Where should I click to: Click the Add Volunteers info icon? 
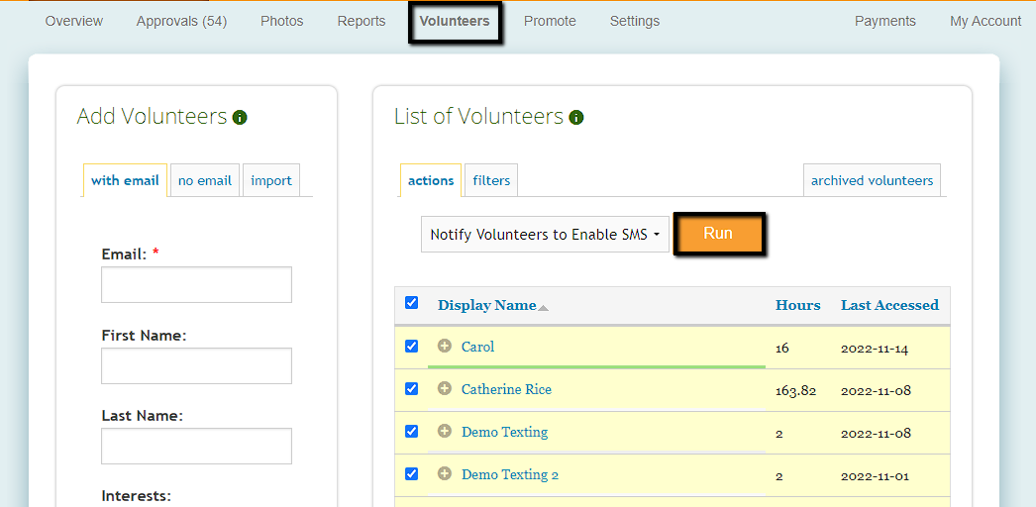point(240,118)
